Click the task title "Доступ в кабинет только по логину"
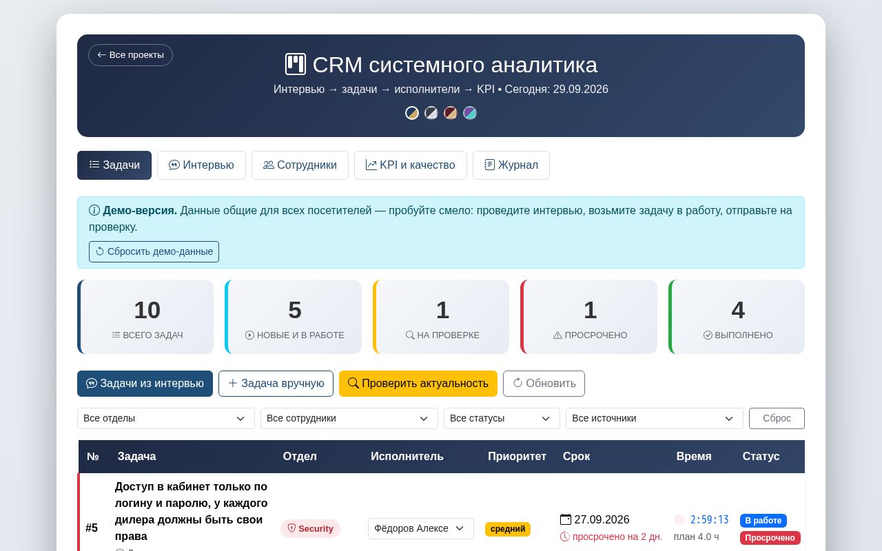Viewport: 882px width, 551px height. pyautogui.click(x=192, y=511)
